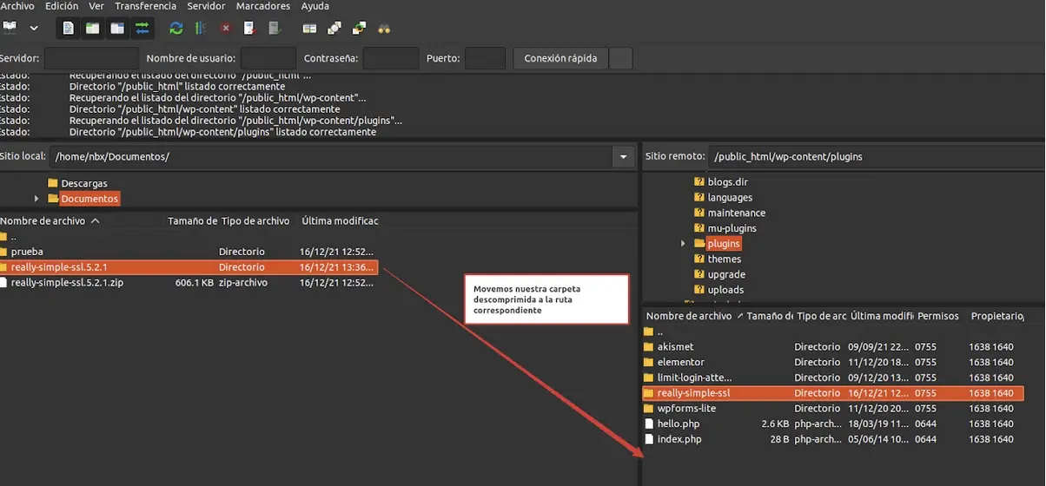
Task: Open the Marcadores menu
Action: click(263, 6)
